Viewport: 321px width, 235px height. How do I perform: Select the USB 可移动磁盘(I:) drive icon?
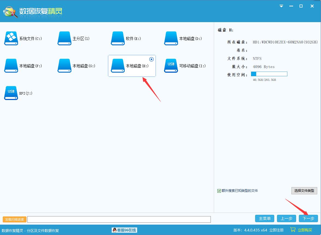point(171,66)
